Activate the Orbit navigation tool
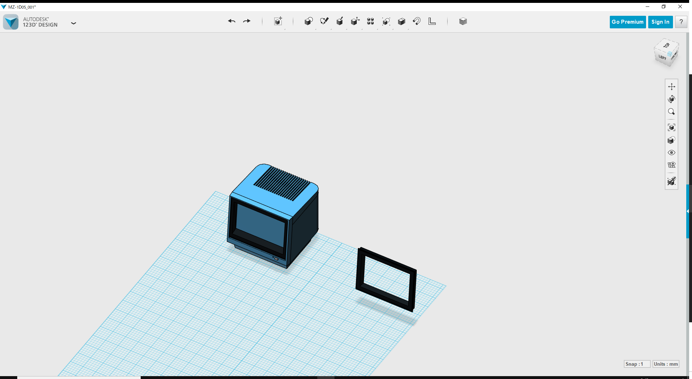 point(672,99)
